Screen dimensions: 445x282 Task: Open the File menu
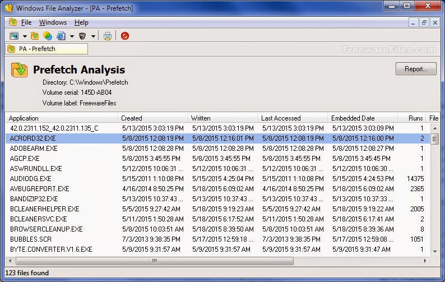coord(26,22)
